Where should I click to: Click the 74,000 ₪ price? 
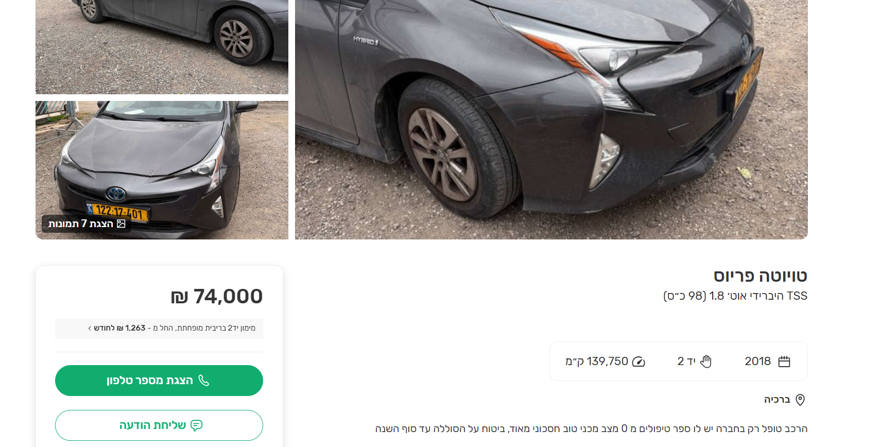(217, 296)
